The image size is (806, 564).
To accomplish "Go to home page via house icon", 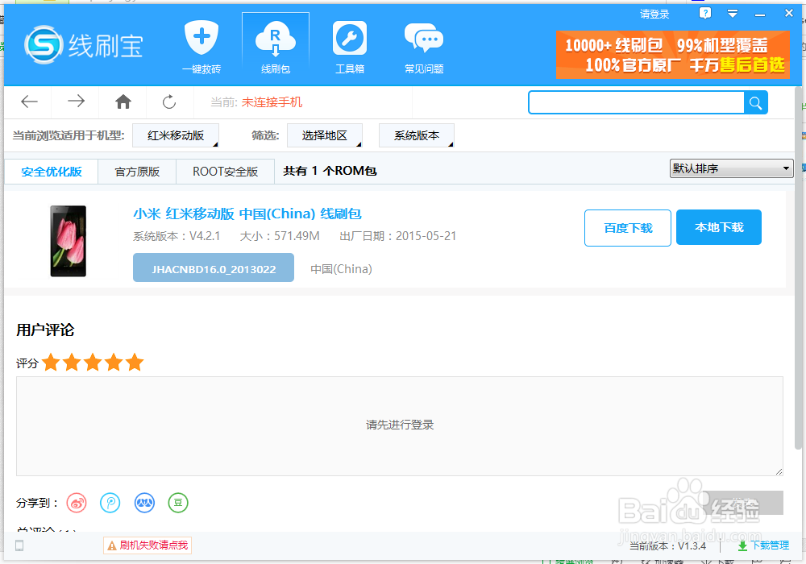I will click(x=123, y=102).
